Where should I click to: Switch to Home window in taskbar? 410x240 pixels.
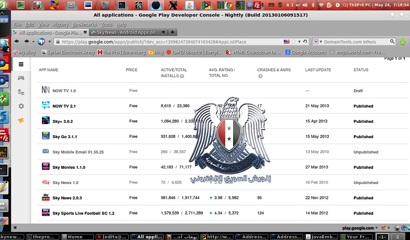click(77, 237)
